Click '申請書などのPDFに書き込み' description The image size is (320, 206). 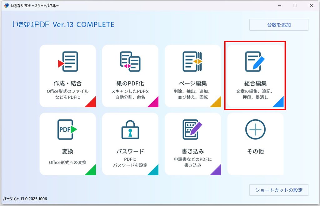[193, 162]
